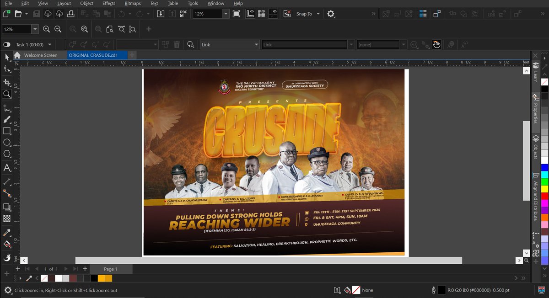Open the Objects docker tab
Screen dimensions: 549x298
tap(536, 148)
